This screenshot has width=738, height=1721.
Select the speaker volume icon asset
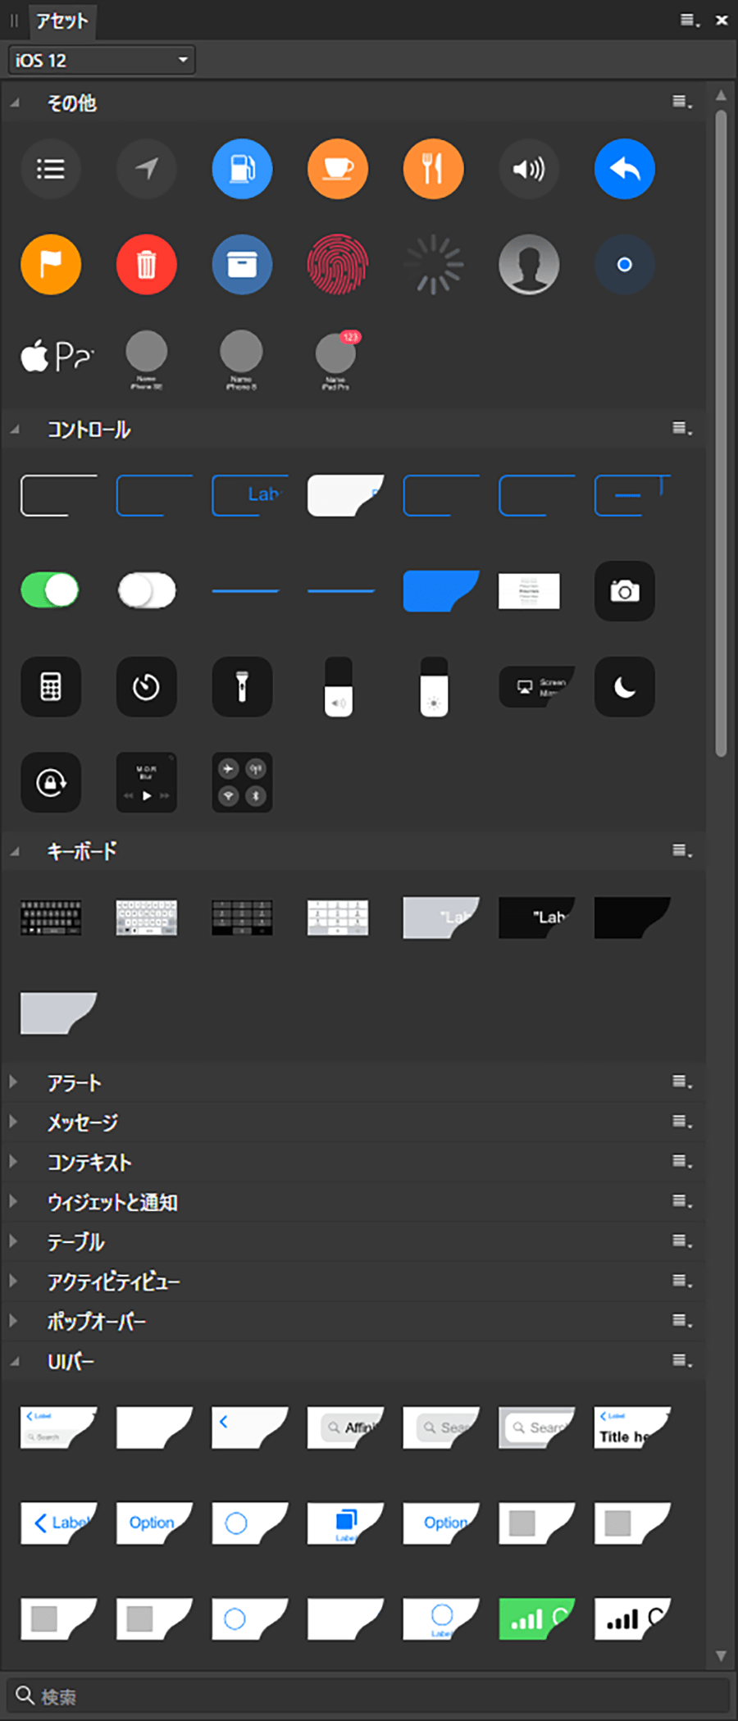coord(529,169)
